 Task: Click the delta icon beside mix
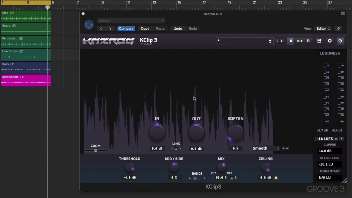[236, 178]
